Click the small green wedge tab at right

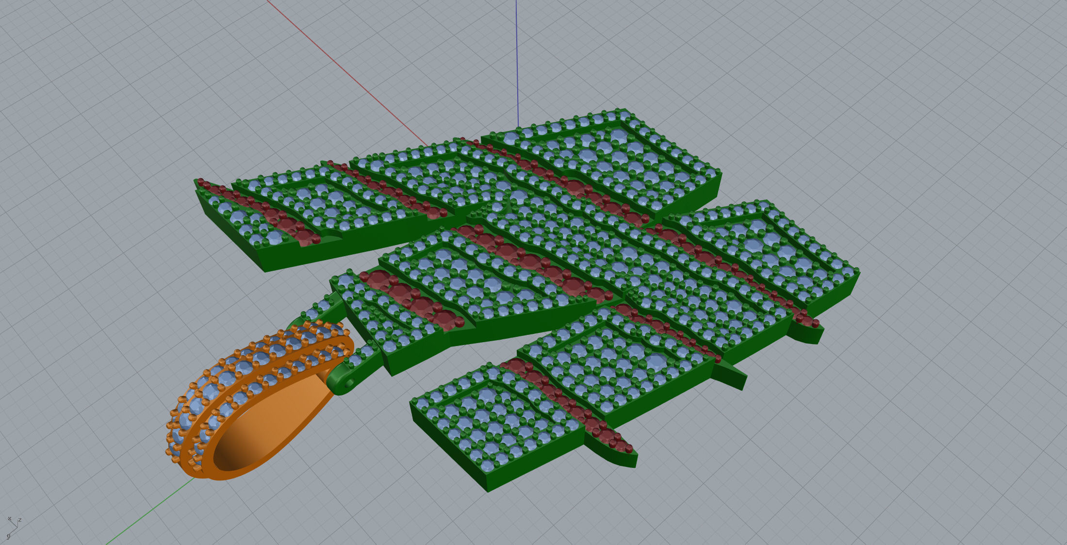coord(730,376)
